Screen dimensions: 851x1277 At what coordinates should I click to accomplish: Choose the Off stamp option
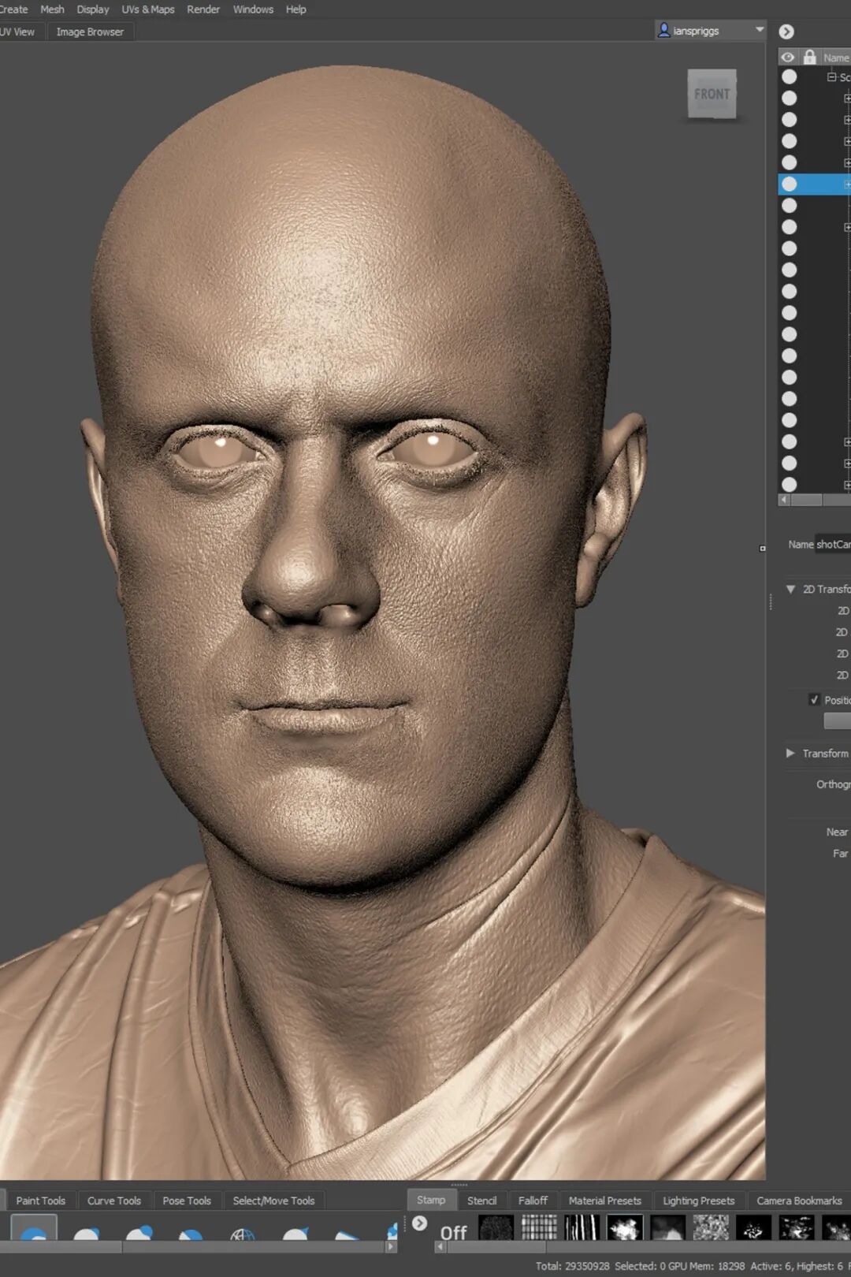(453, 1231)
